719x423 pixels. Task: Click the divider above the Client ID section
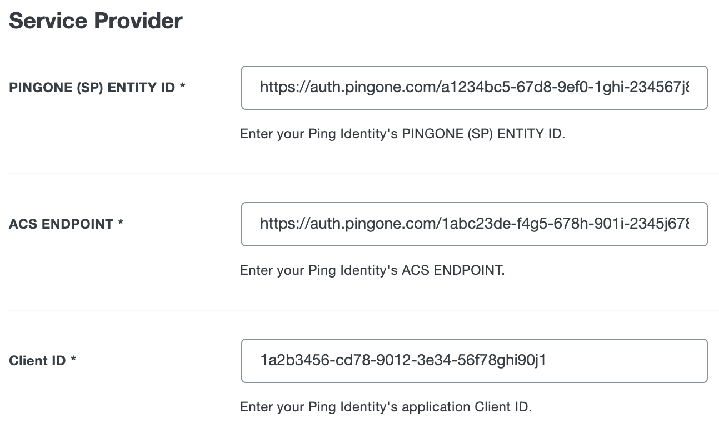(x=359, y=309)
